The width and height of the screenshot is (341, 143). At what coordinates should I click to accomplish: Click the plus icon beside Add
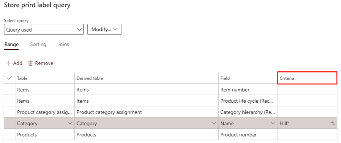point(9,63)
